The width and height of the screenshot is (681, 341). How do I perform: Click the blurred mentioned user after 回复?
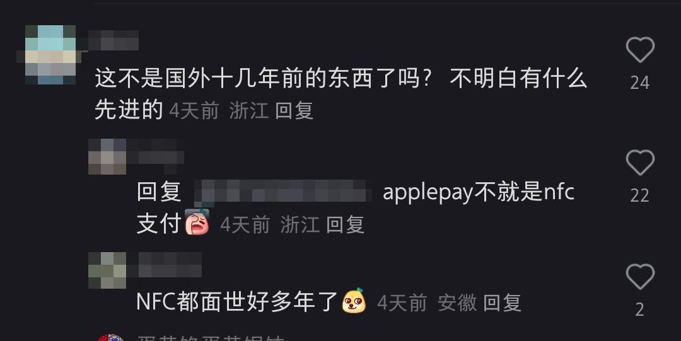tap(282, 192)
